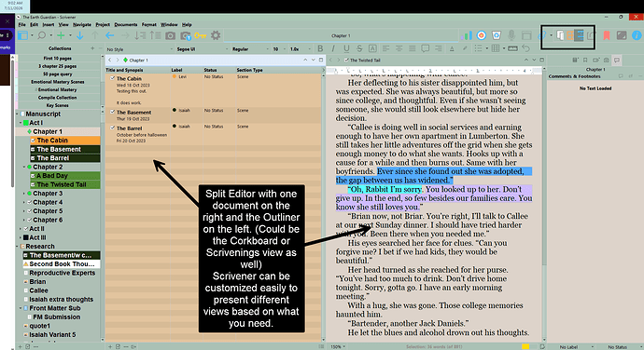
Task: Apply strikethrough formatting
Action: [x=359, y=48]
